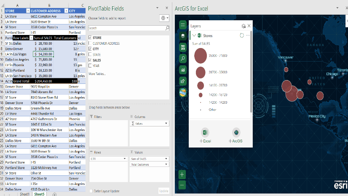Click the search magnifier in PivotTable Fields

pyautogui.click(x=167, y=28)
